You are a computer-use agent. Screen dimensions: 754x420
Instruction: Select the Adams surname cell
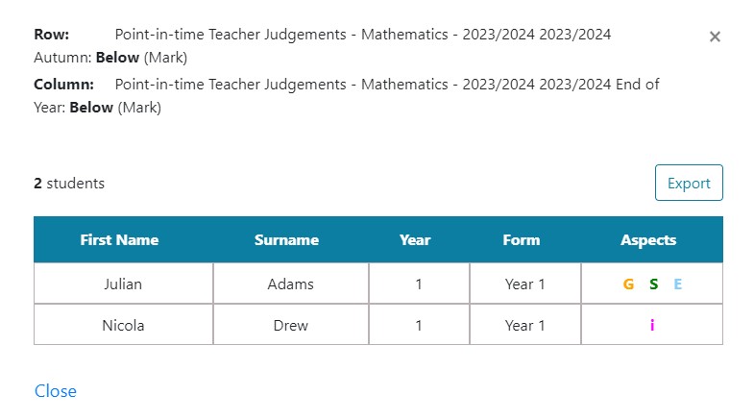290,284
